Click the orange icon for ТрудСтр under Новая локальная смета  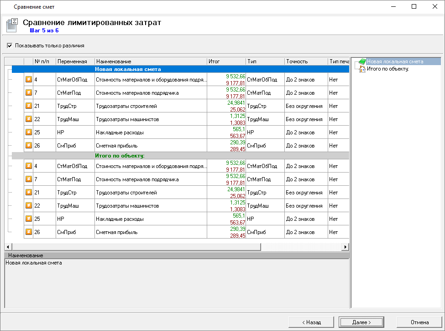coord(28,106)
